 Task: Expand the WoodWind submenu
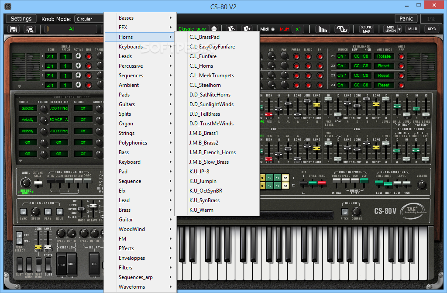coord(141,229)
